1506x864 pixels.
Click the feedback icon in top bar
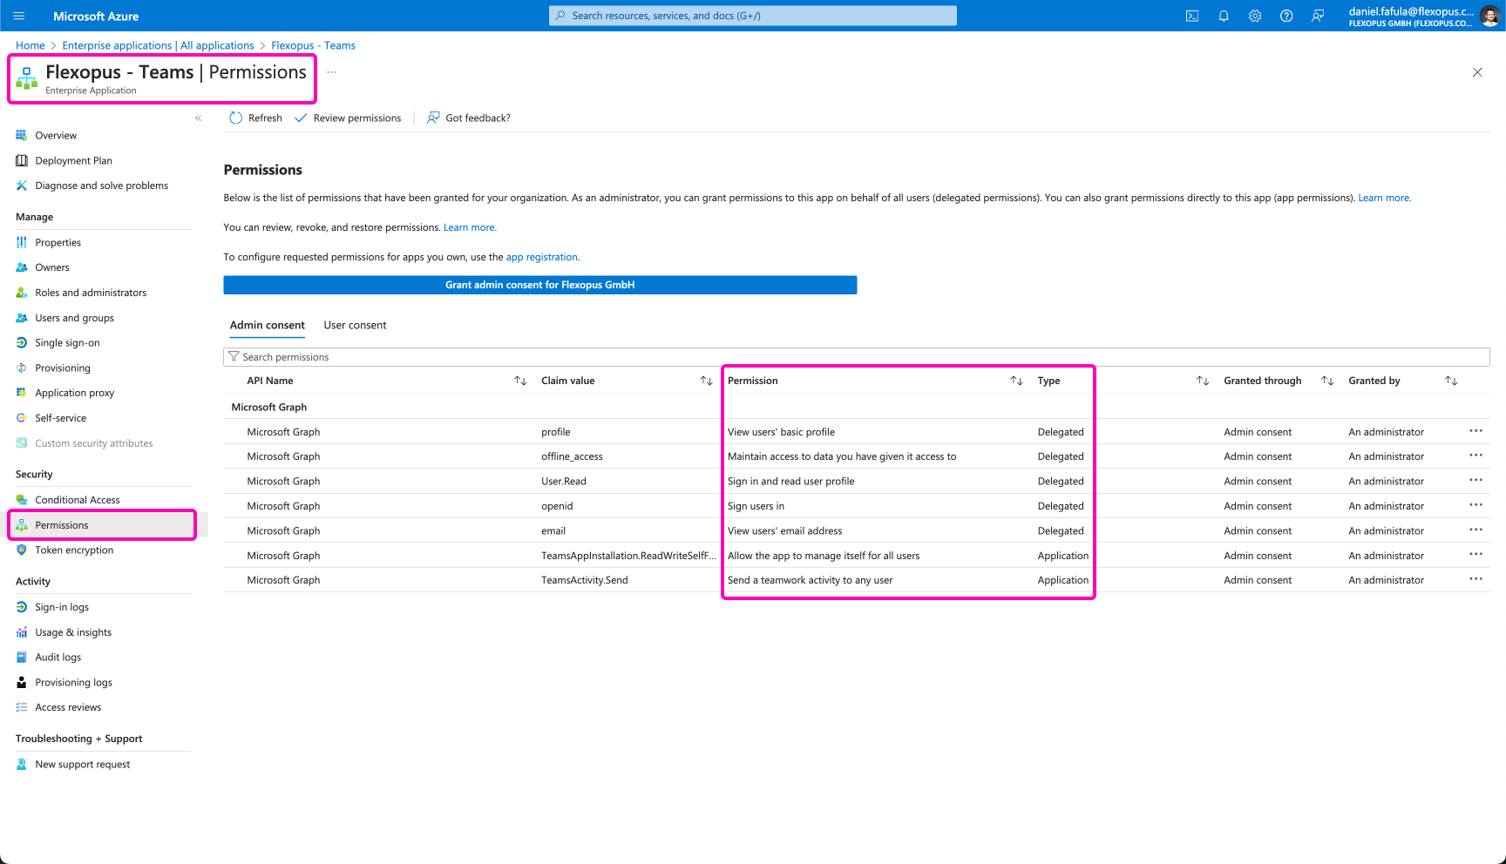coord(1318,16)
